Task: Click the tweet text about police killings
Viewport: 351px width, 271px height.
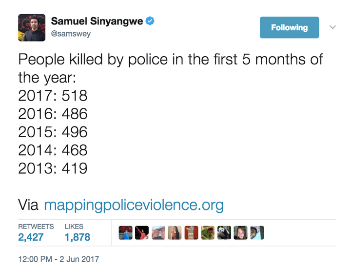Action: click(x=170, y=113)
